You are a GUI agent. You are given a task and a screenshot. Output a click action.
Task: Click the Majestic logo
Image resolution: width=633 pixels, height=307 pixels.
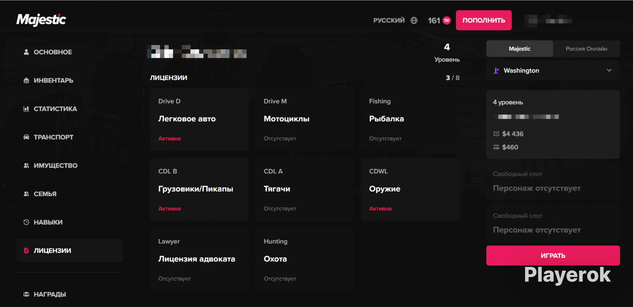click(x=41, y=20)
